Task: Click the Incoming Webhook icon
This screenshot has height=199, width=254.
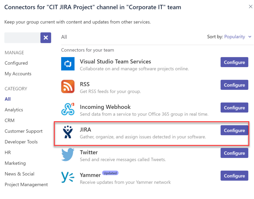Action: [68, 109]
